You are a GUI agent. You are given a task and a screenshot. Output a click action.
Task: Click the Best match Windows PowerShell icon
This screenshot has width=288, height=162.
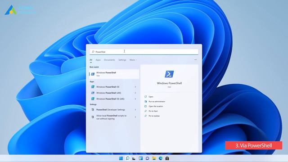pos(93,74)
